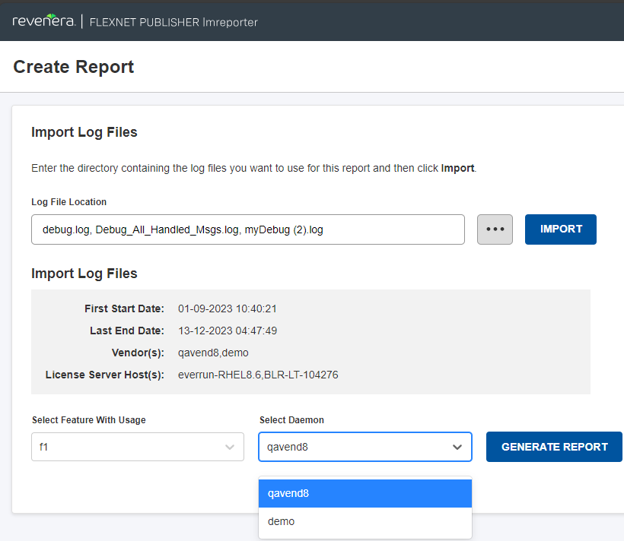This screenshot has height=541, width=624.
Task: Click the Log File Location label
Action: click(x=68, y=202)
